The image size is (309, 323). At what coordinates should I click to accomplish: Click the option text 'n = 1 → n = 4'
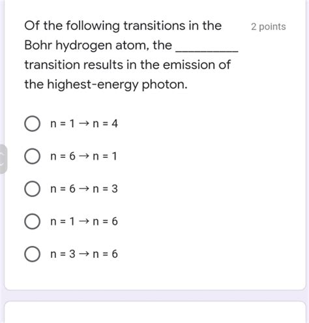[84, 123]
